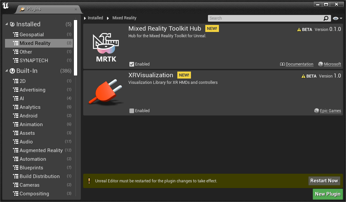Open the Analytics plugin category
This screenshot has width=346, height=202.
[39, 107]
